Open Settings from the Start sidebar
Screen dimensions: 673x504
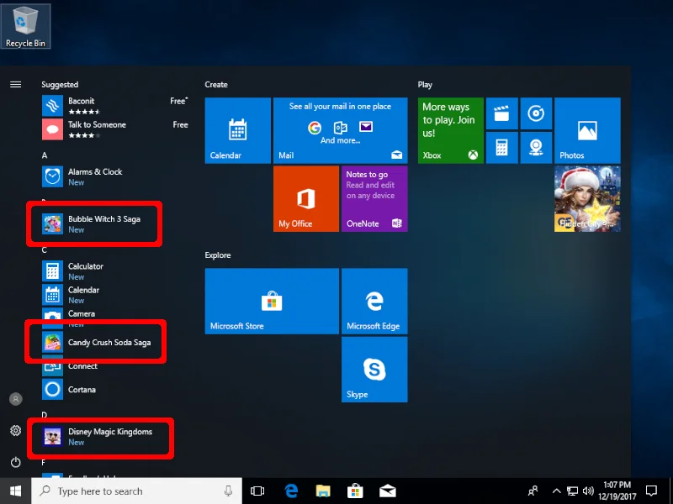point(14,431)
